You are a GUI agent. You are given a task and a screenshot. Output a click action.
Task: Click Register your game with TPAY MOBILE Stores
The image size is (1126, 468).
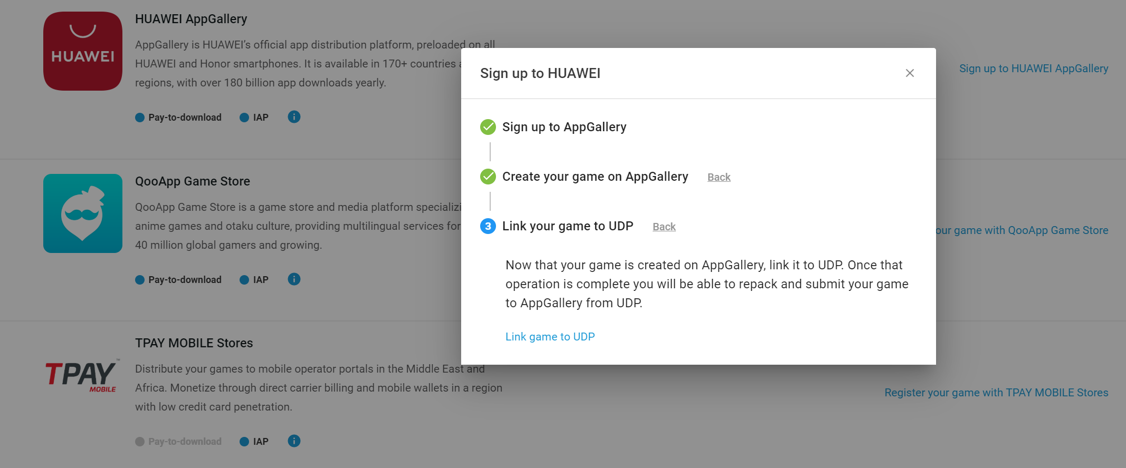(x=996, y=393)
